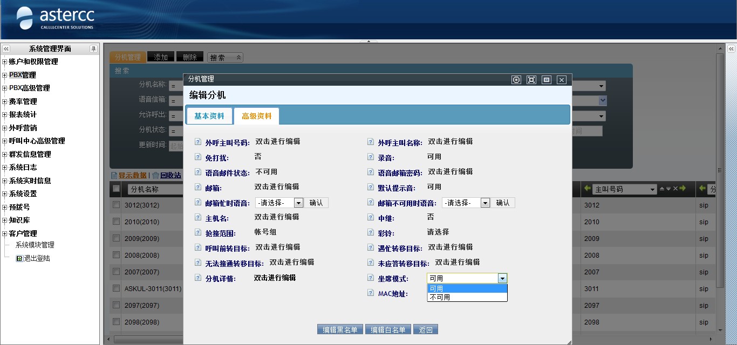
Task: Expand the PBX管理 tree node
Action: pyautogui.click(x=5, y=75)
